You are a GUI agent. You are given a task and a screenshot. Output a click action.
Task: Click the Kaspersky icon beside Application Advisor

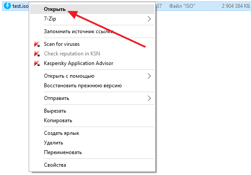coord(37,63)
